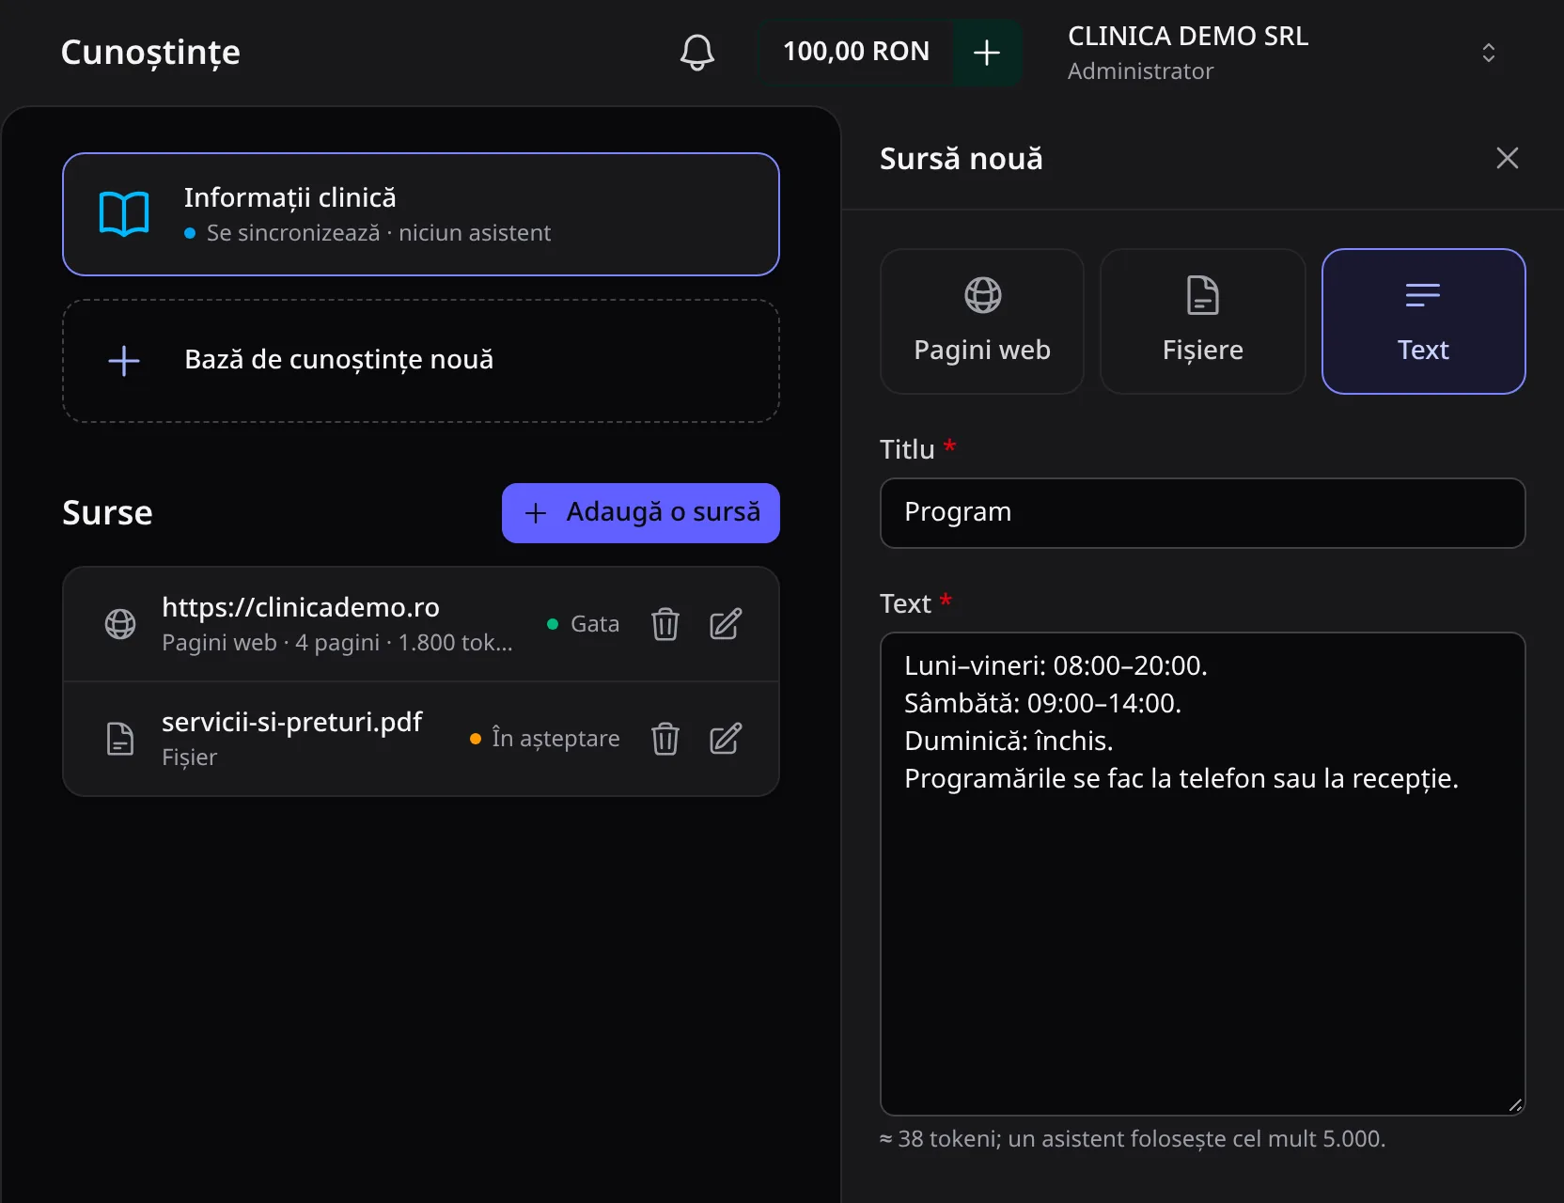The image size is (1564, 1203).
Task: Add credit with the plus button
Action: coord(987,53)
